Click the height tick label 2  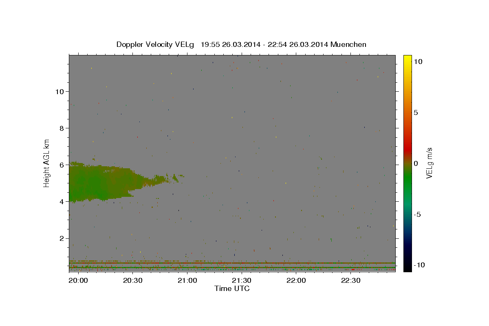(x=62, y=238)
